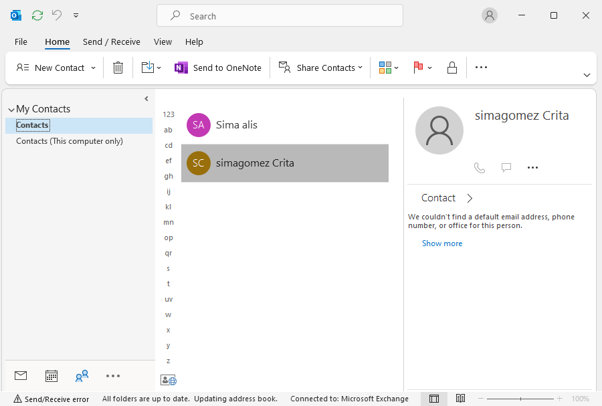Jump to uv in the contact index
602x406 pixels.
tap(169, 299)
